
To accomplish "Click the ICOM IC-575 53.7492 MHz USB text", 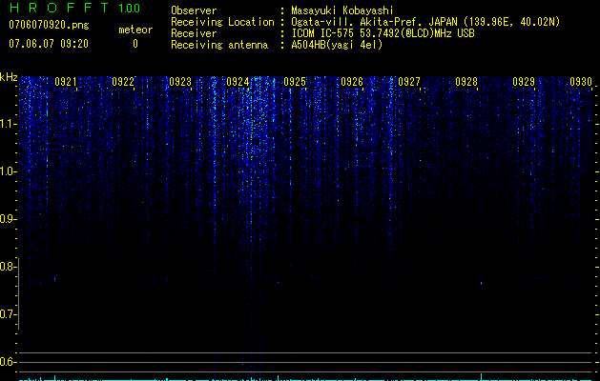I will (383, 33).
